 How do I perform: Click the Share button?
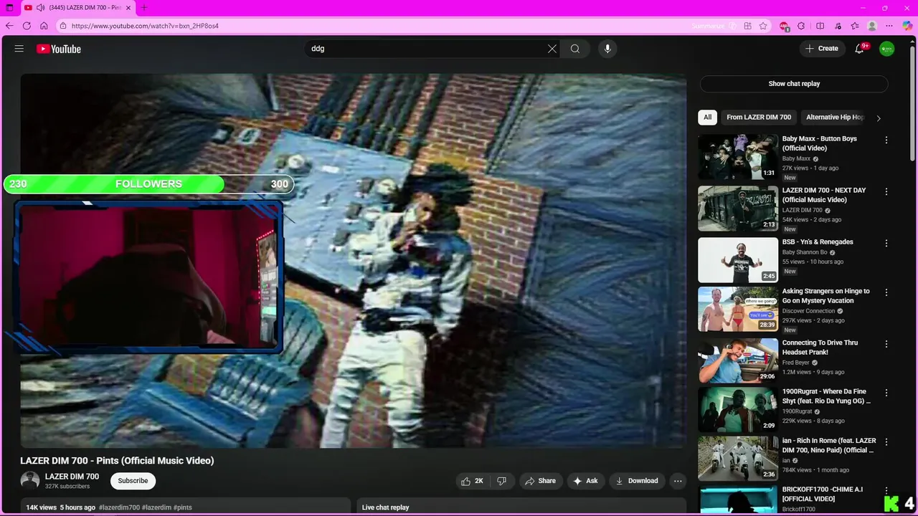(x=539, y=481)
